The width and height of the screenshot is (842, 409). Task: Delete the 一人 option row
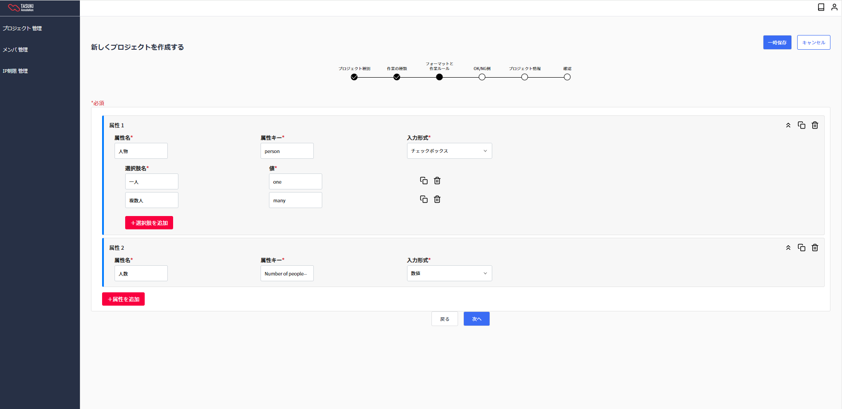(x=437, y=181)
